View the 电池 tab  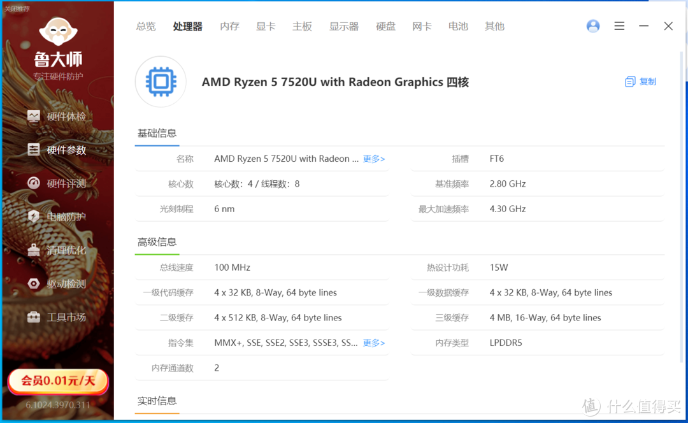[458, 26]
